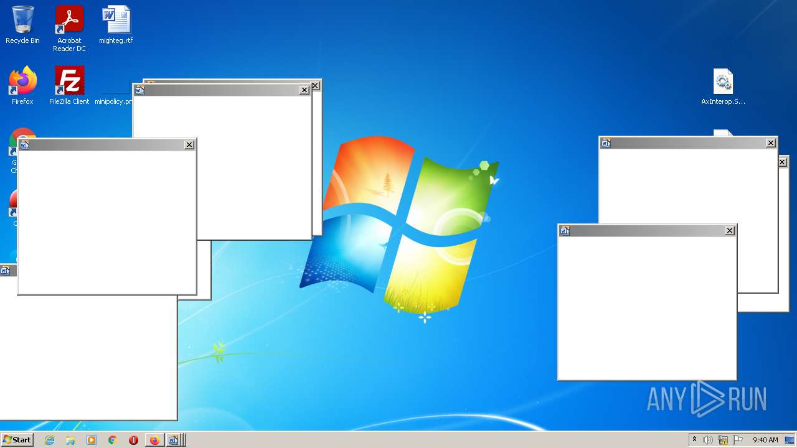Image resolution: width=797 pixels, height=448 pixels.
Task: Select the mighteg.rtf document icon
Action: pyautogui.click(x=116, y=25)
